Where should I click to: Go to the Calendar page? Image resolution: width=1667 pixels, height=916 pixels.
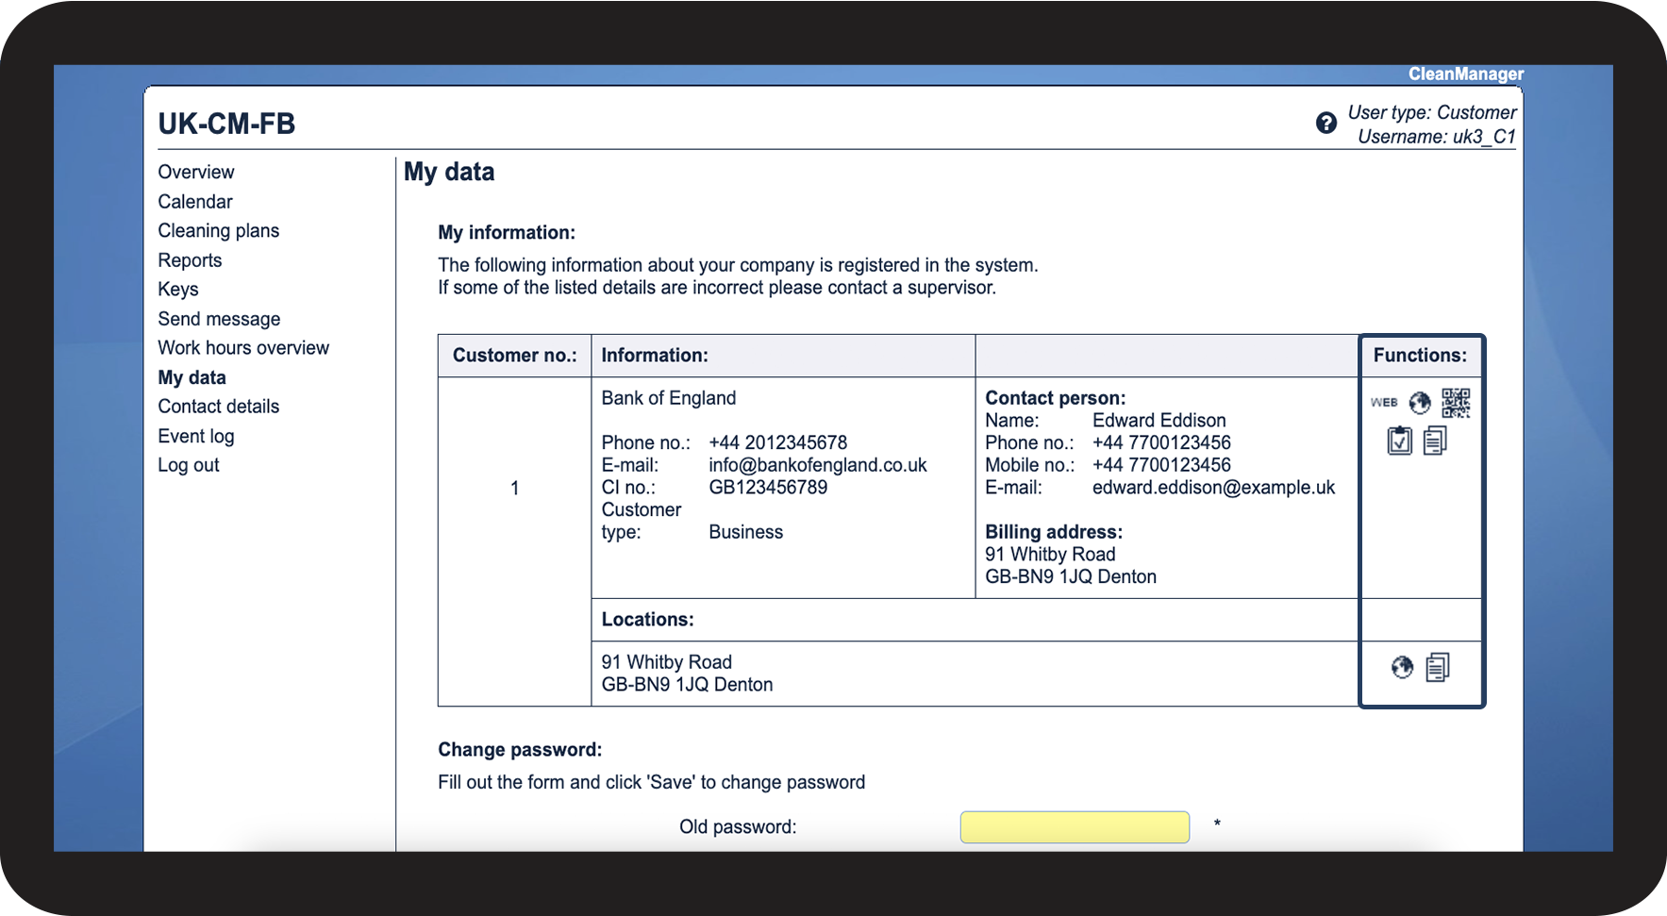tap(195, 202)
